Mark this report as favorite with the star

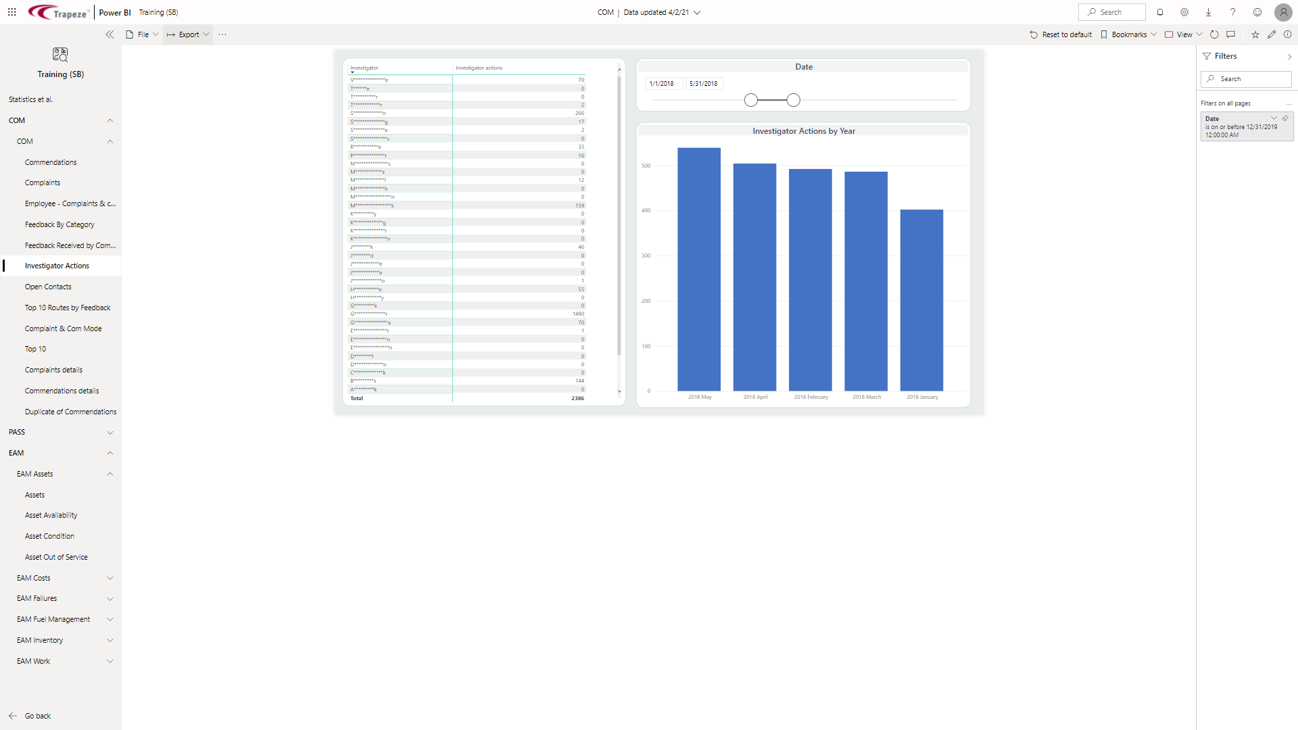click(1255, 34)
